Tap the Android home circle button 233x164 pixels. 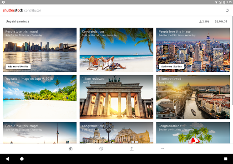[22, 159]
